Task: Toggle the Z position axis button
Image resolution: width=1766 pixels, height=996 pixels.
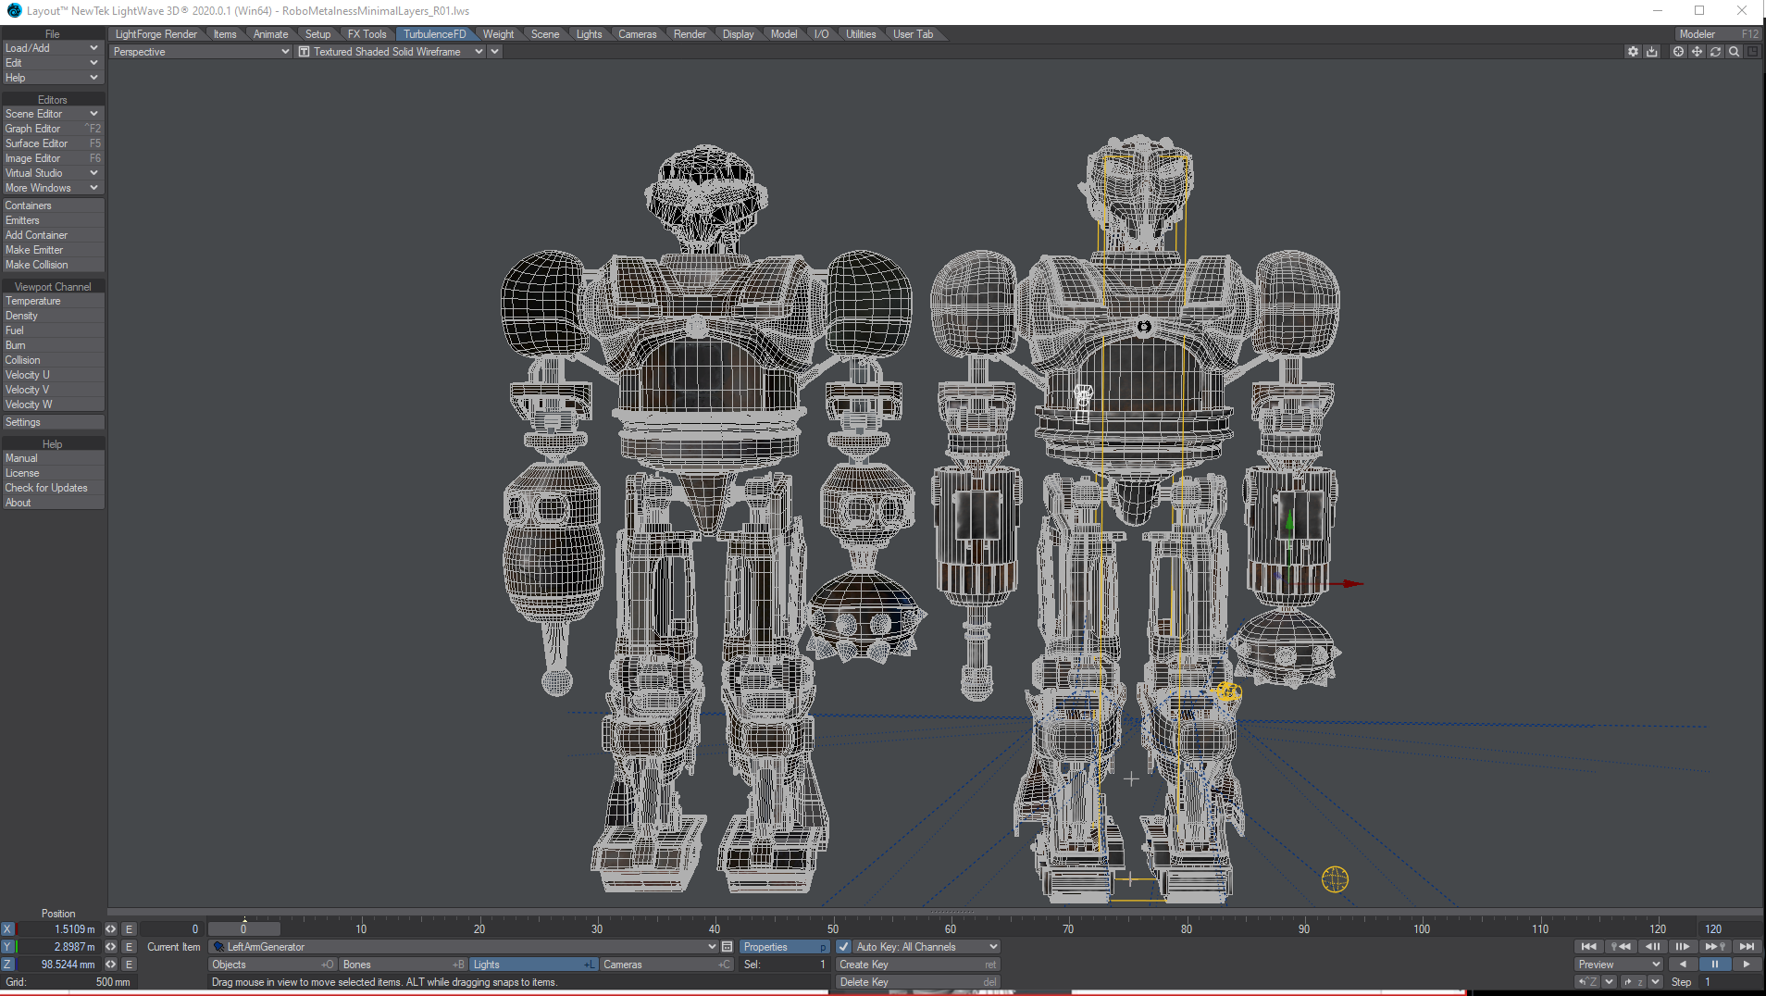Action: click(x=7, y=965)
